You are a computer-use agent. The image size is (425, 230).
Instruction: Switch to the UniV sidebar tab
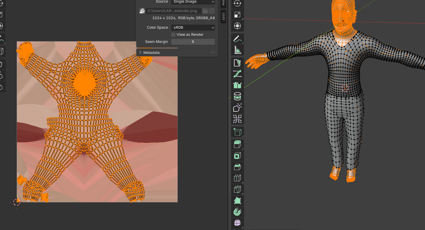pos(223,17)
